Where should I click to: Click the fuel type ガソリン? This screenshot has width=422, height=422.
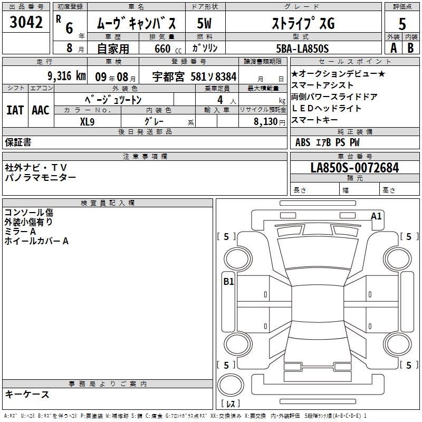(205, 48)
